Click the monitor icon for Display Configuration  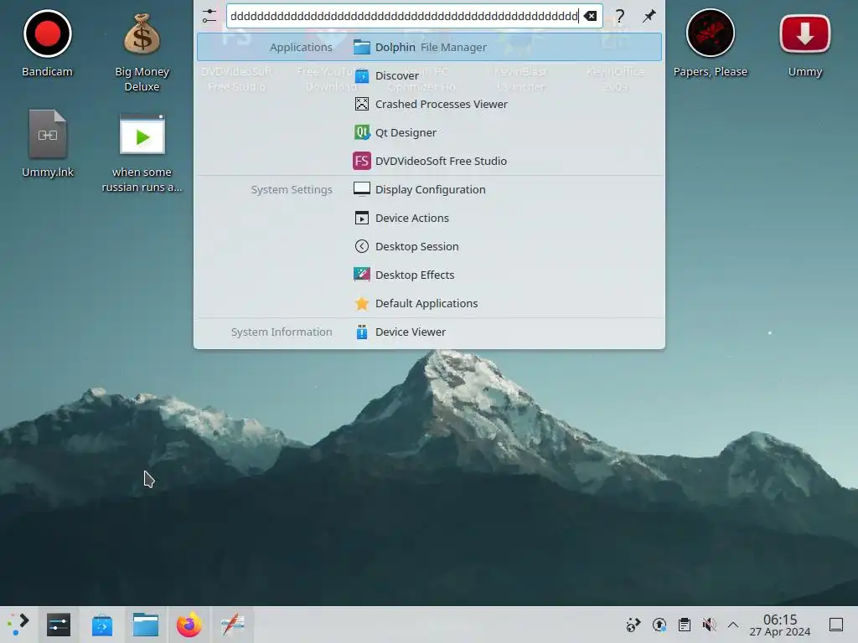pos(362,189)
